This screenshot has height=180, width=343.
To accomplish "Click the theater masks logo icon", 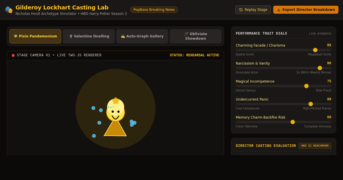I will pyautogui.click(x=9, y=10).
